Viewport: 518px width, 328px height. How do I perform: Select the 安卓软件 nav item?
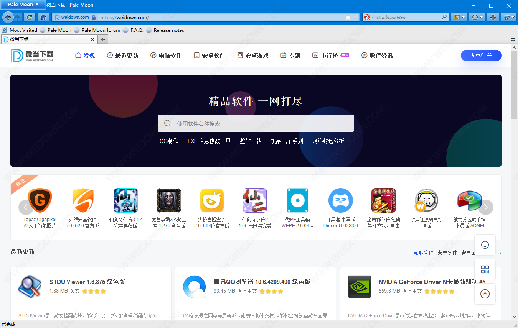tap(209, 56)
